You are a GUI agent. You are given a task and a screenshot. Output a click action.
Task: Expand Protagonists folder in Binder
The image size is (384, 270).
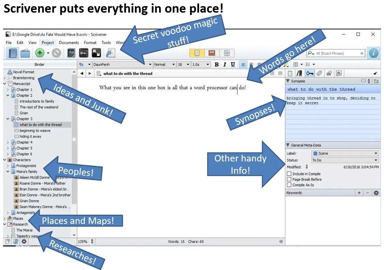[x=8, y=166]
